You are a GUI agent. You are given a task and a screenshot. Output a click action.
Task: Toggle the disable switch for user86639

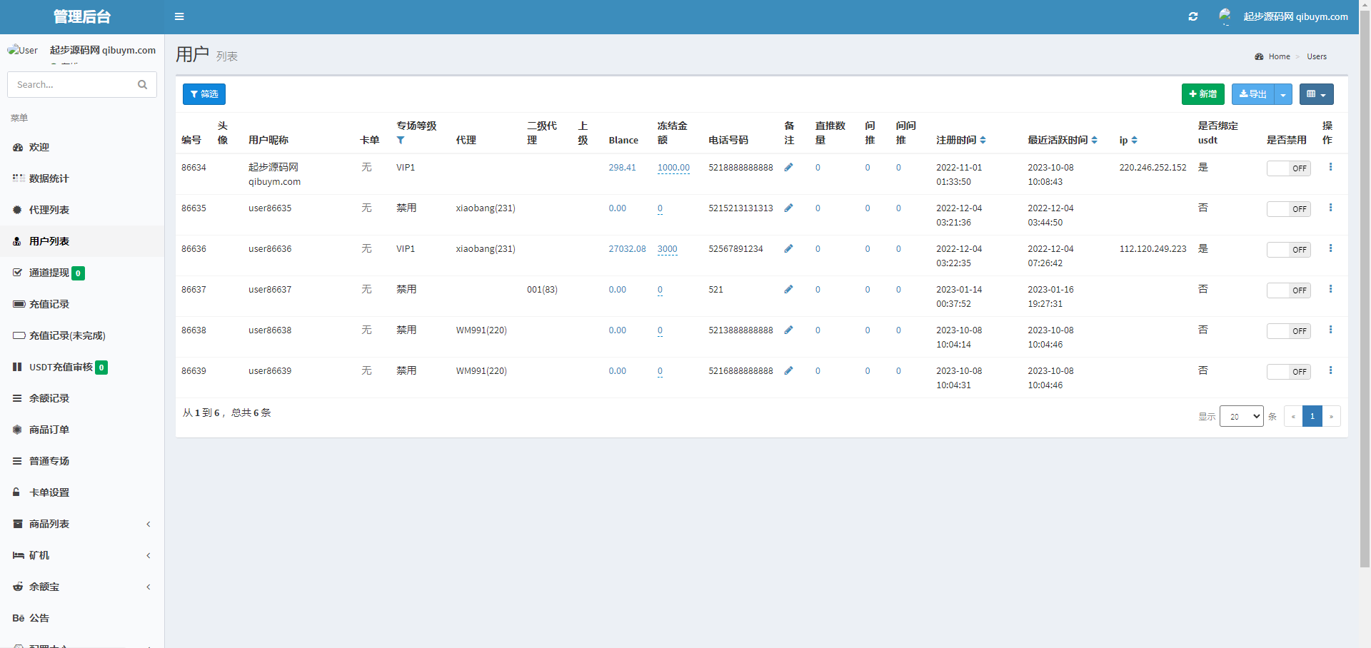[1288, 372]
